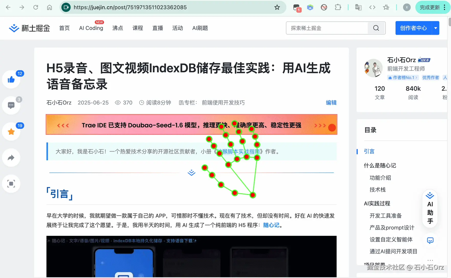
Task: Open the 活动 nav item
Action: [178, 28]
